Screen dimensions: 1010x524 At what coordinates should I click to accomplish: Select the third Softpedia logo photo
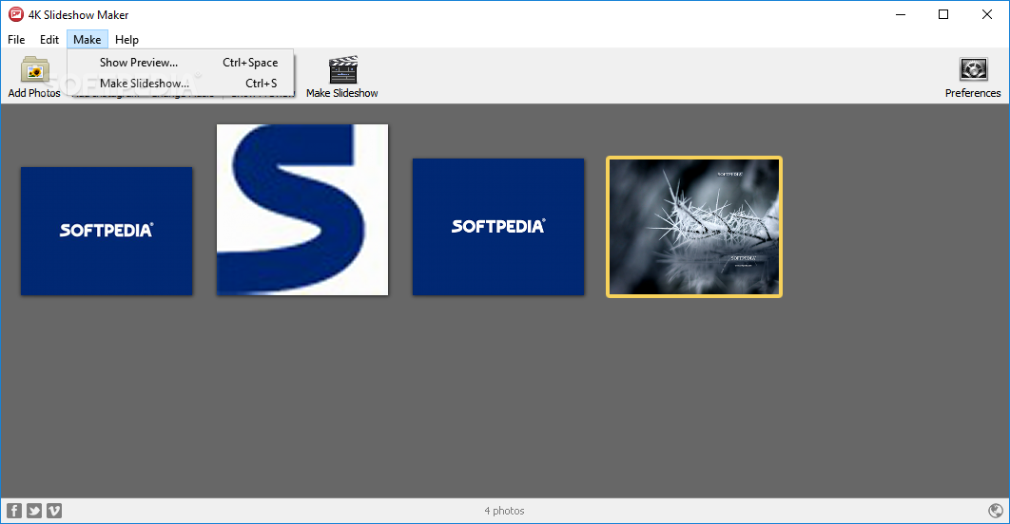click(x=498, y=227)
